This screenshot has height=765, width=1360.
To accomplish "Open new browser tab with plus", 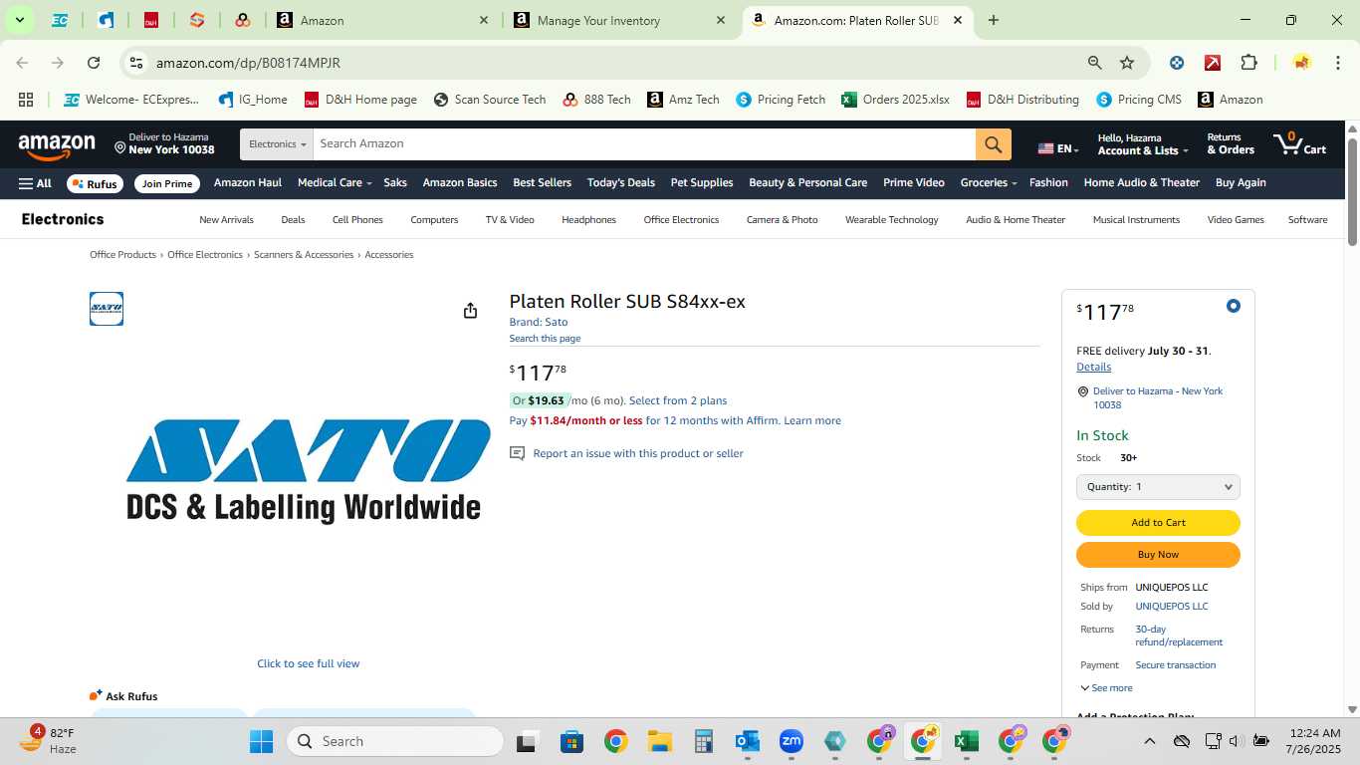I will (993, 20).
